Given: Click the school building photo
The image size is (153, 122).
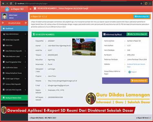Looking at the screenshot, I should (84, 47).
